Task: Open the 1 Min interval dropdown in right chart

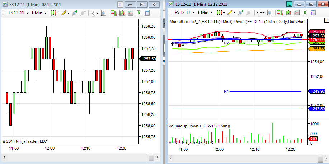Action: (205, 13)
